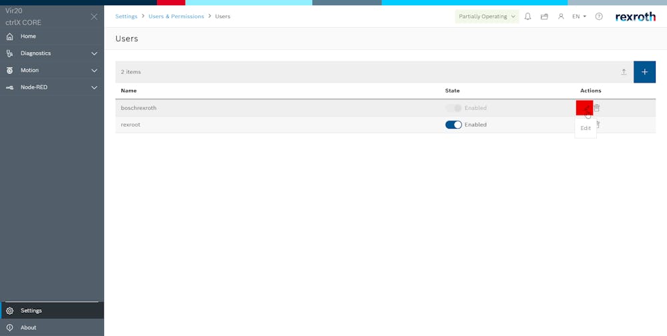Open the Motion sidebar item
Image resolution: width=667 pixels, height=336 pixels.
pyautogui.click(x=52, y=71)
